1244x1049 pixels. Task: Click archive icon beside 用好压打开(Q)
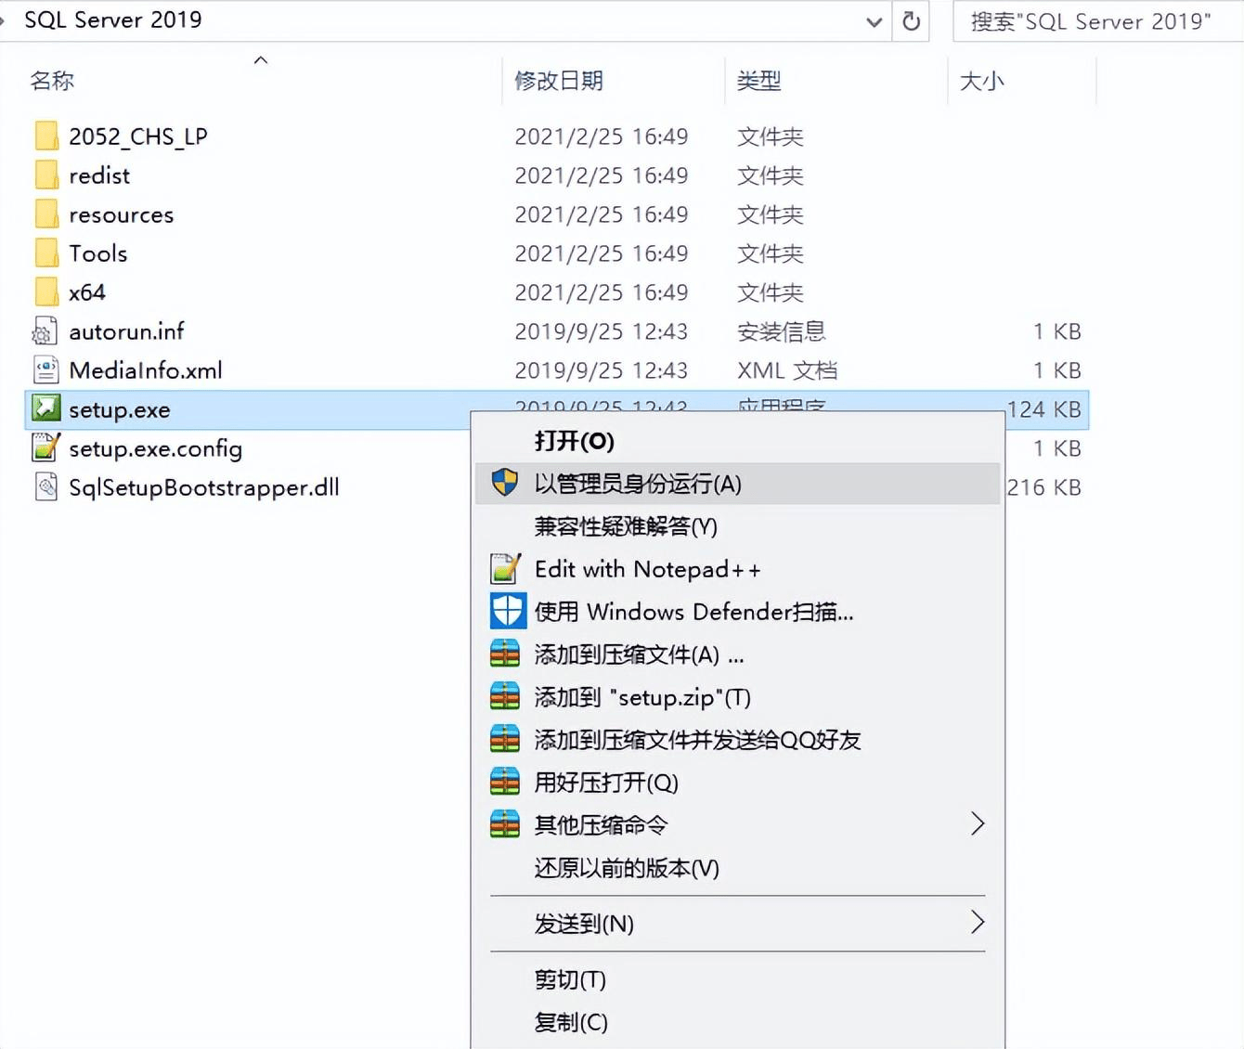coord(505,782)
